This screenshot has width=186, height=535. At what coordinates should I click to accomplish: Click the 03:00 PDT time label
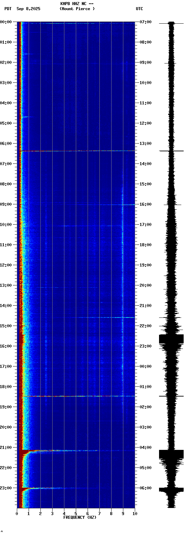6,83
